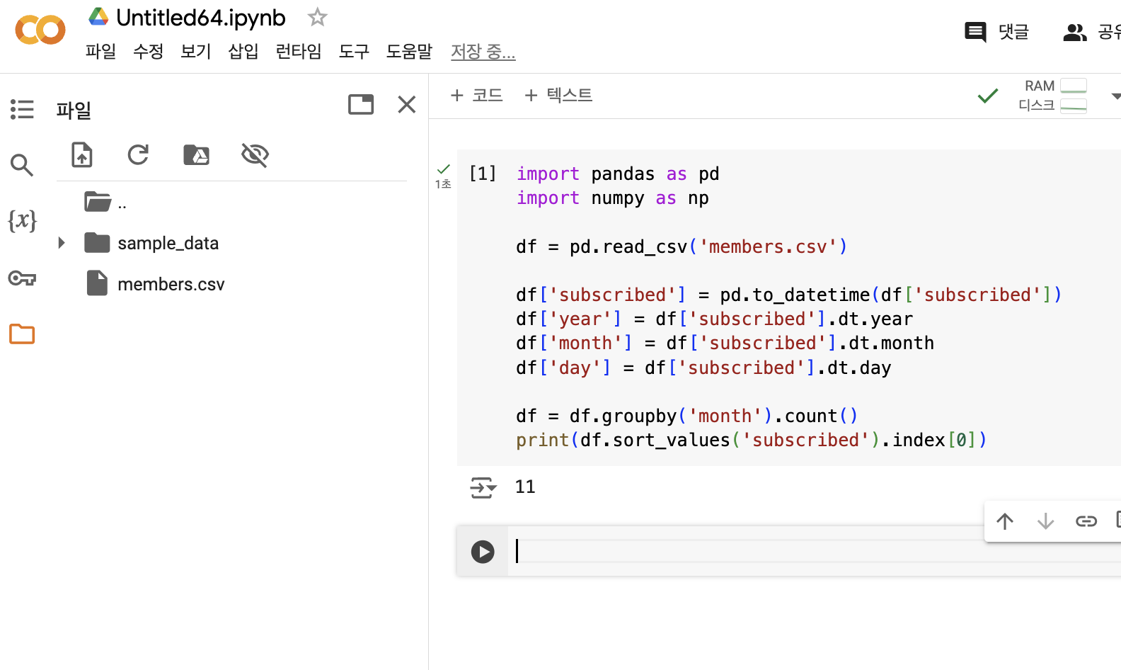This screenshot has height=670, width=1121.
Task: Click the cell output value 11
Action: pyautogui.click(x=525, y=487)
